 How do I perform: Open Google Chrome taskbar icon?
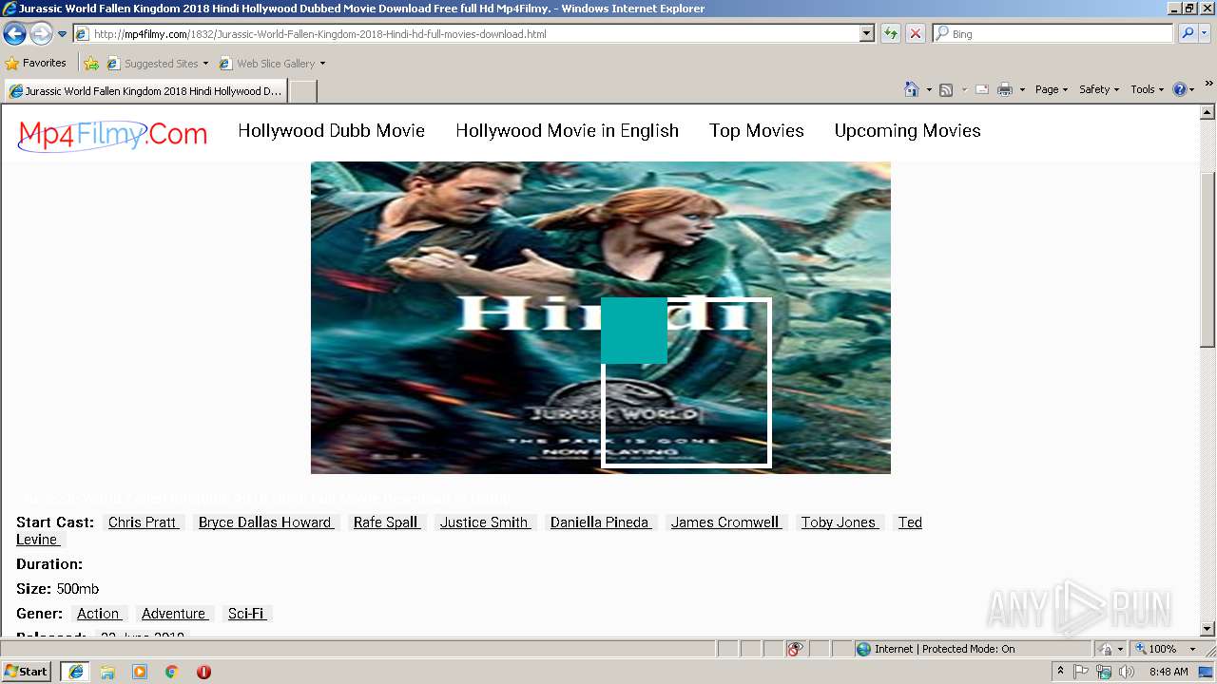[171, 672]
